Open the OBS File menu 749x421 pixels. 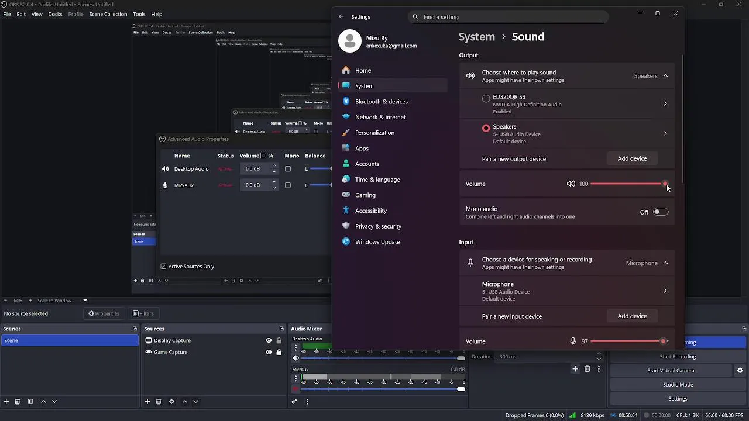(x=7, y=14)
